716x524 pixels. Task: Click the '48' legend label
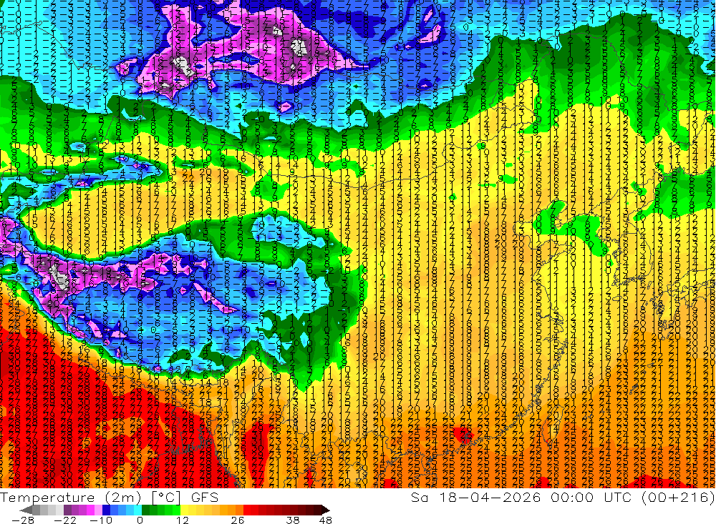point(325,520)
